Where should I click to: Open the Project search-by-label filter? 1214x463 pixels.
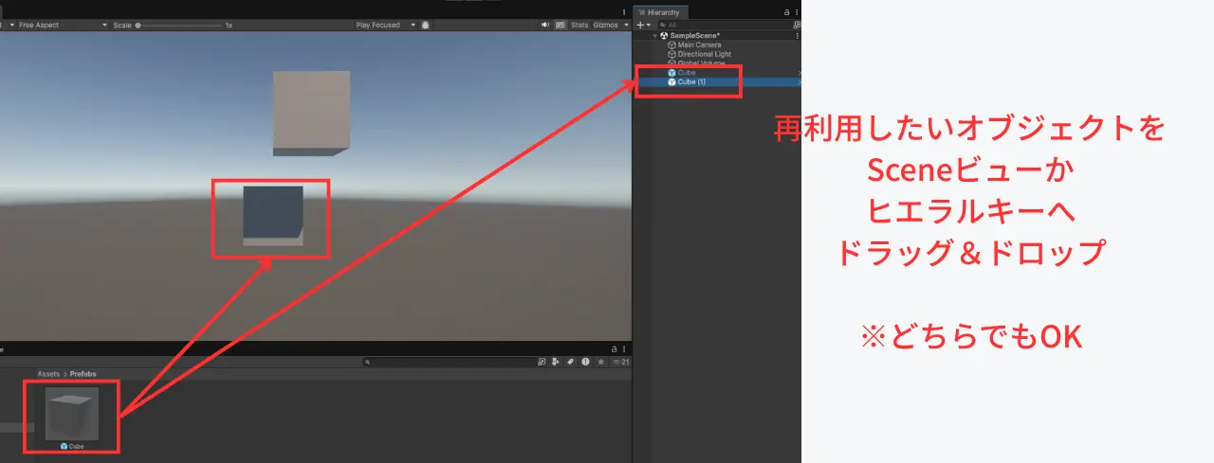click(570, 362)
